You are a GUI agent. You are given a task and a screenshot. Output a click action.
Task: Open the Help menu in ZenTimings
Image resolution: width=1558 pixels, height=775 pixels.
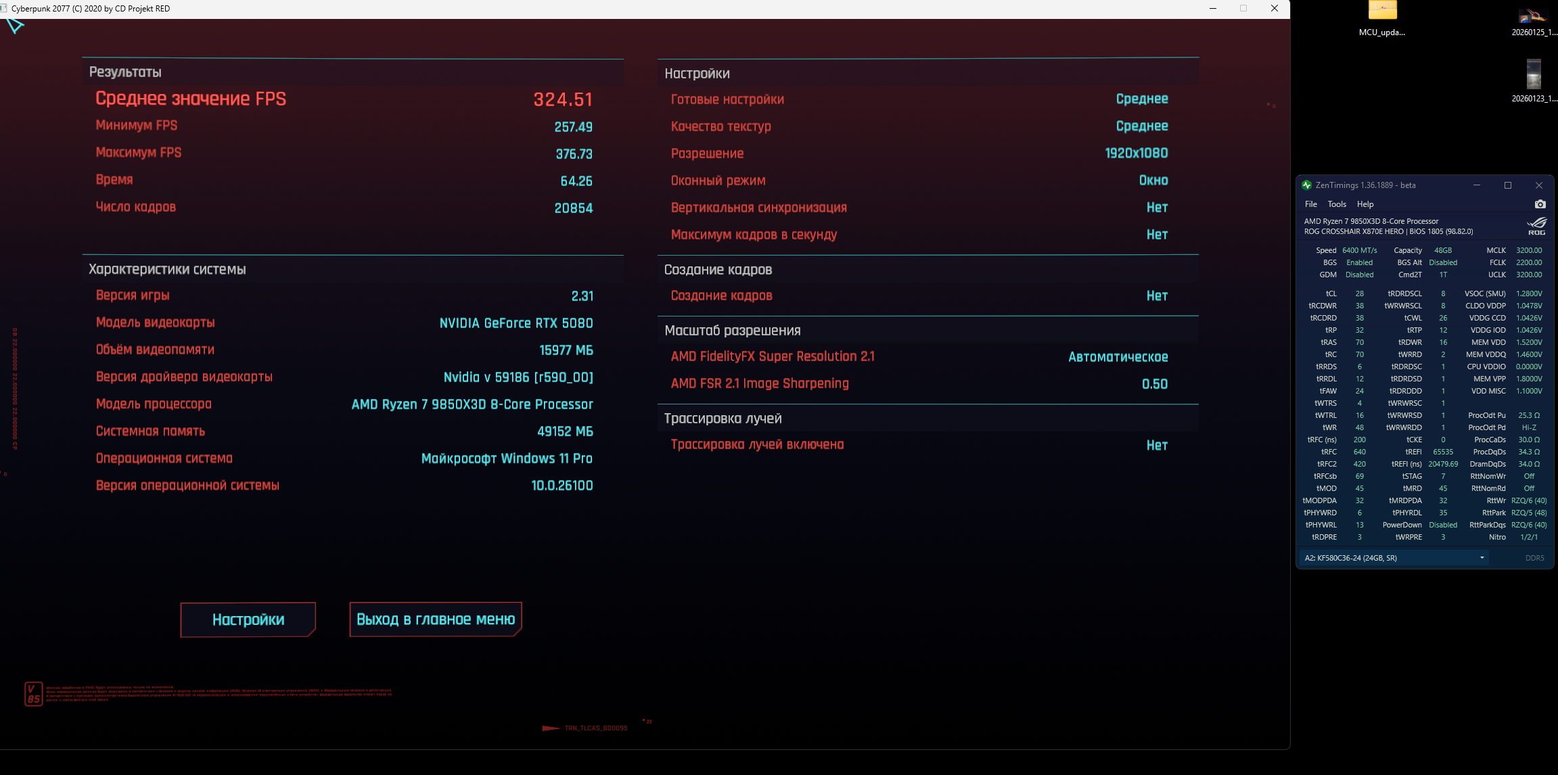pyautogui.click(x=1365, y=204)
